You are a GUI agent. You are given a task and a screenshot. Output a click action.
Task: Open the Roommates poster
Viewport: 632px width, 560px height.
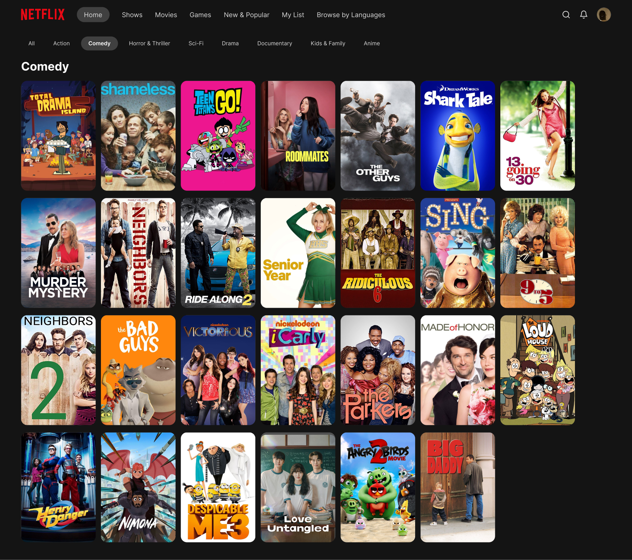[298, 136]
